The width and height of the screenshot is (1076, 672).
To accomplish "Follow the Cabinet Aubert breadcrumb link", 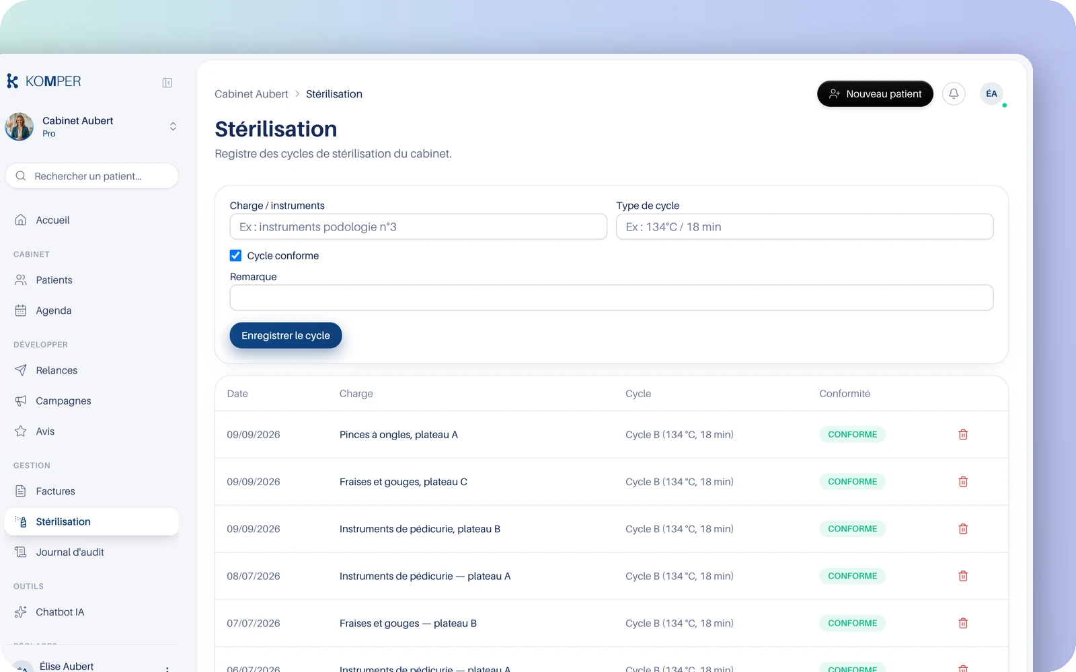I will [252, 94].
